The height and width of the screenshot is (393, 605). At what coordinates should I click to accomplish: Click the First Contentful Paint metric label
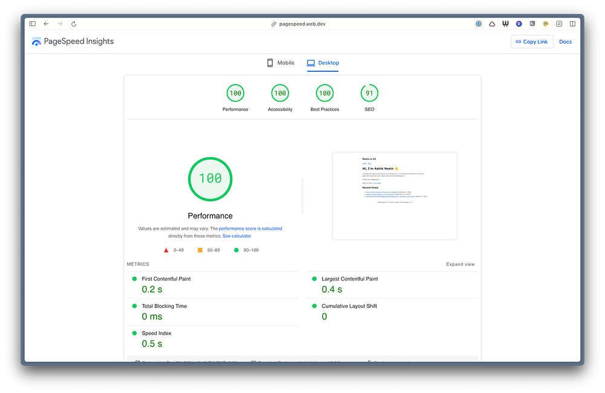click(166, 279)
